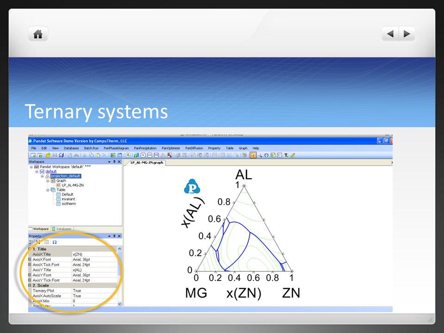Switch to the Databases panel tab
Screen dimensions: 444x333
point(62,229)
